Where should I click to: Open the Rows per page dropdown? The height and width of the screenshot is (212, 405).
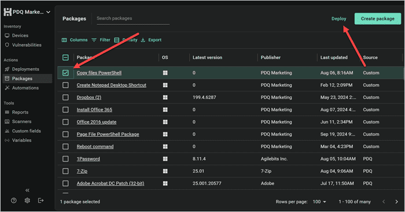(319, 202)
